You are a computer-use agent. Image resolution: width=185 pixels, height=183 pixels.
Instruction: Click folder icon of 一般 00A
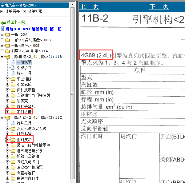(7, 34)
